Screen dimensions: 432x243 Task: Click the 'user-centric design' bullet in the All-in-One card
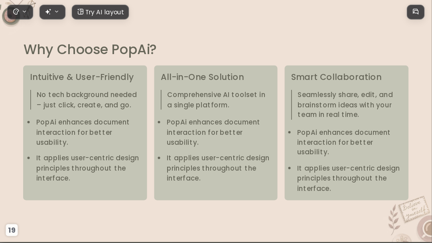(x=218, y=168)
